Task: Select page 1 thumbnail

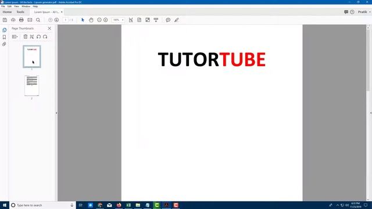Action: click(x=32, y=57)
